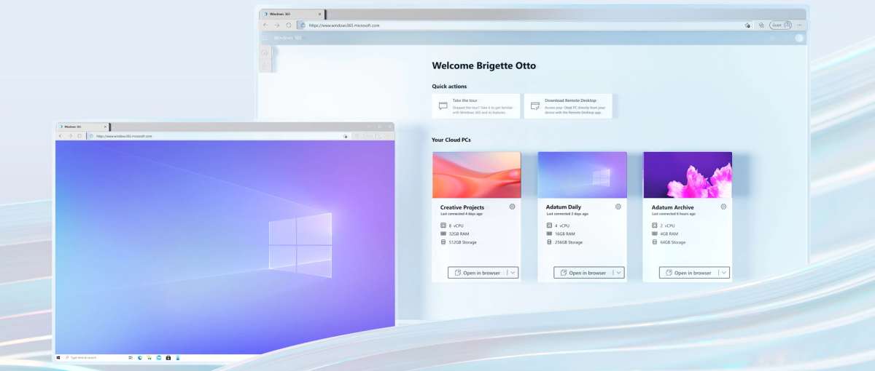Open settings gear on Adatum Daily card
This screenshot has width=875, height=371.
coord(618,207)
